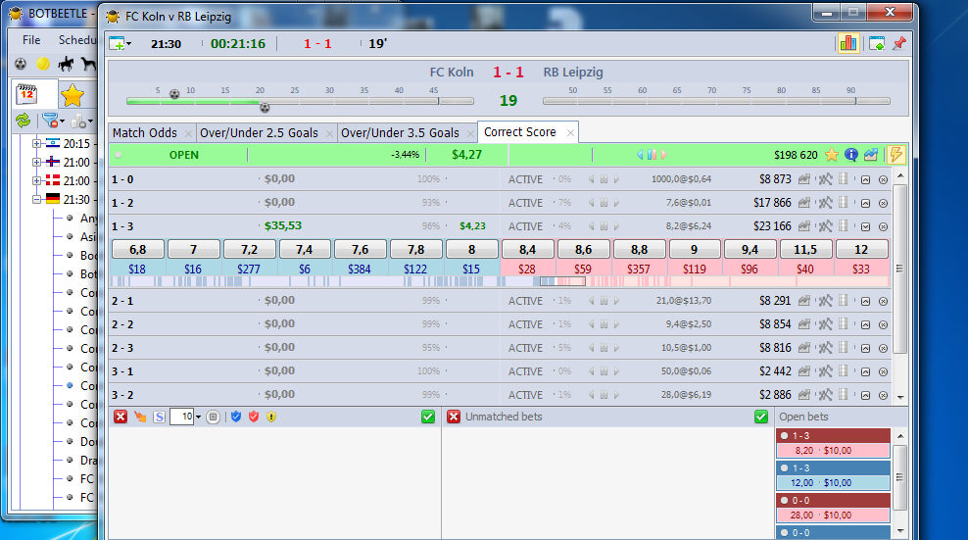
Task: Collapse the 21:30 Germany event node
Action: point(36,199)
